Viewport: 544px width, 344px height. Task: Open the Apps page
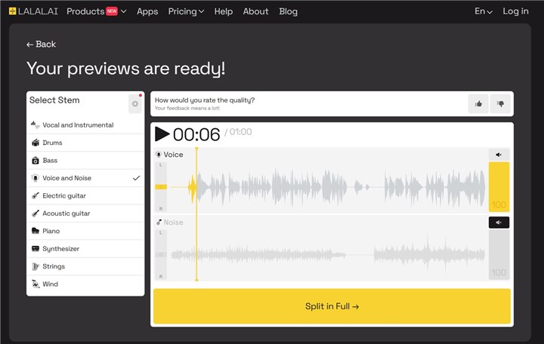pyautogui.click(x=147, y=11)
